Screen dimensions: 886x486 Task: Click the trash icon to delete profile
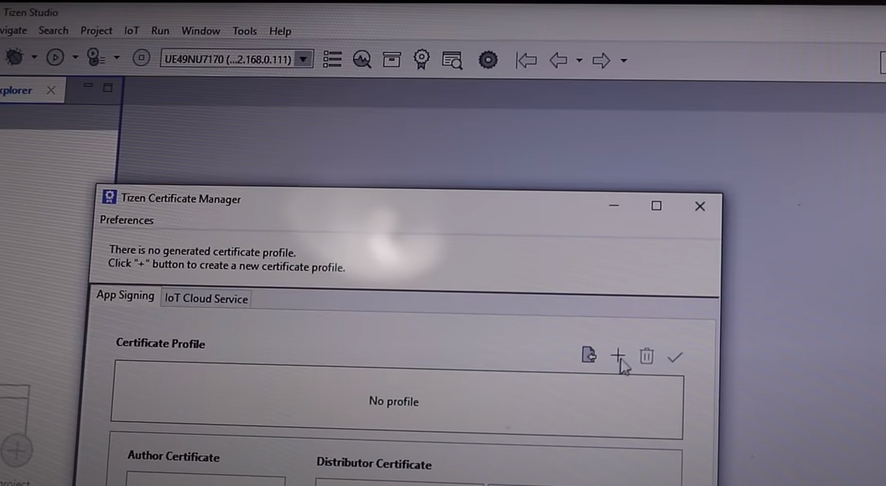point(646,355)
